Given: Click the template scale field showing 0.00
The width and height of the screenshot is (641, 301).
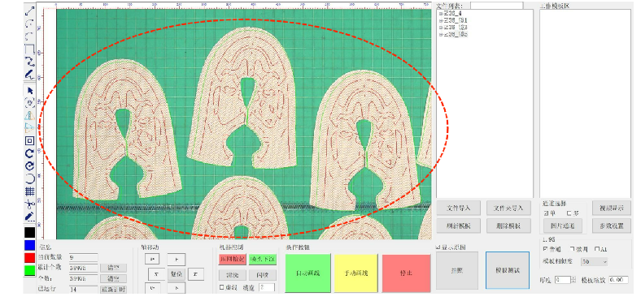Looking at the screenshot, I should click(618, 280).
